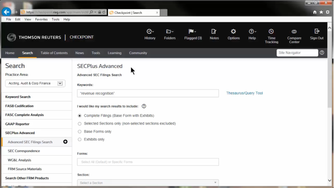Select Complete Filings radio button
Image resolution: width=334 pixels, height=188 pixels.
click(80, 115)
